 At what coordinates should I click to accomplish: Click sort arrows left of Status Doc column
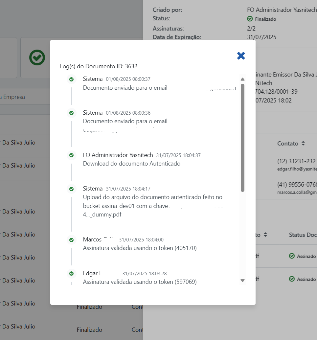coord(265,235)
